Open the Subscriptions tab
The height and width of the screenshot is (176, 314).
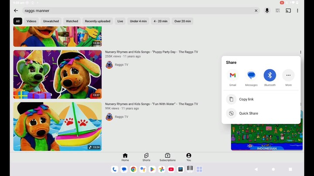click(167, 157)
